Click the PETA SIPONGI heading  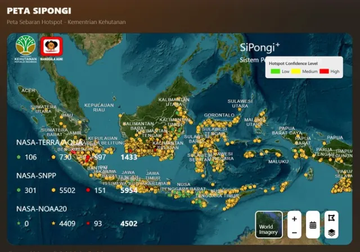click(39, 11)
